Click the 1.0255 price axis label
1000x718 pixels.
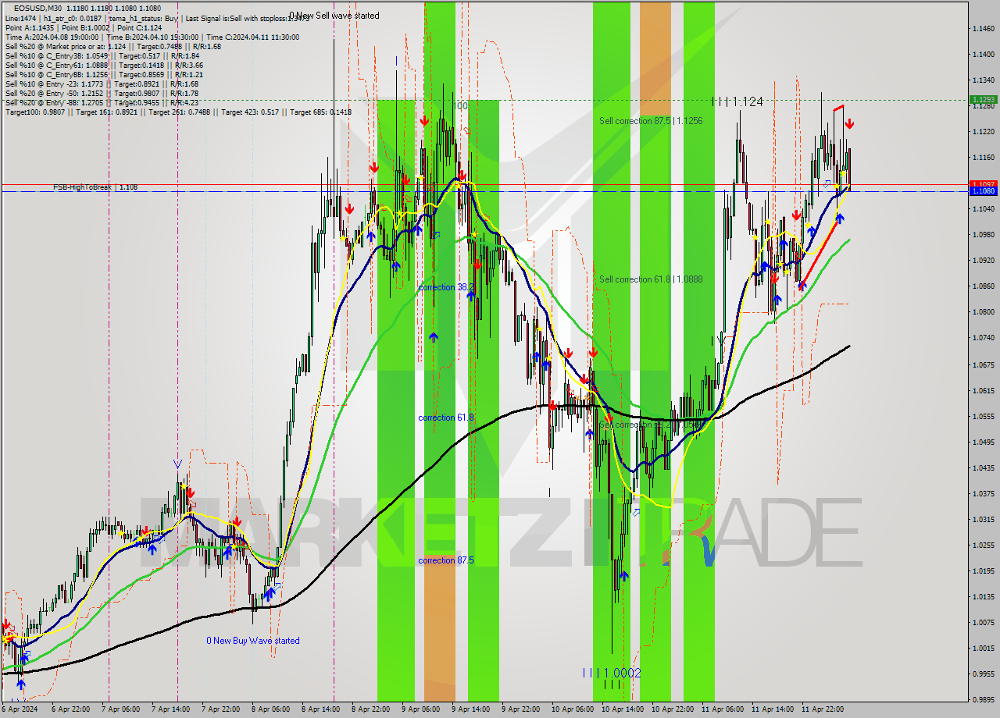click(x=983, y=545)
